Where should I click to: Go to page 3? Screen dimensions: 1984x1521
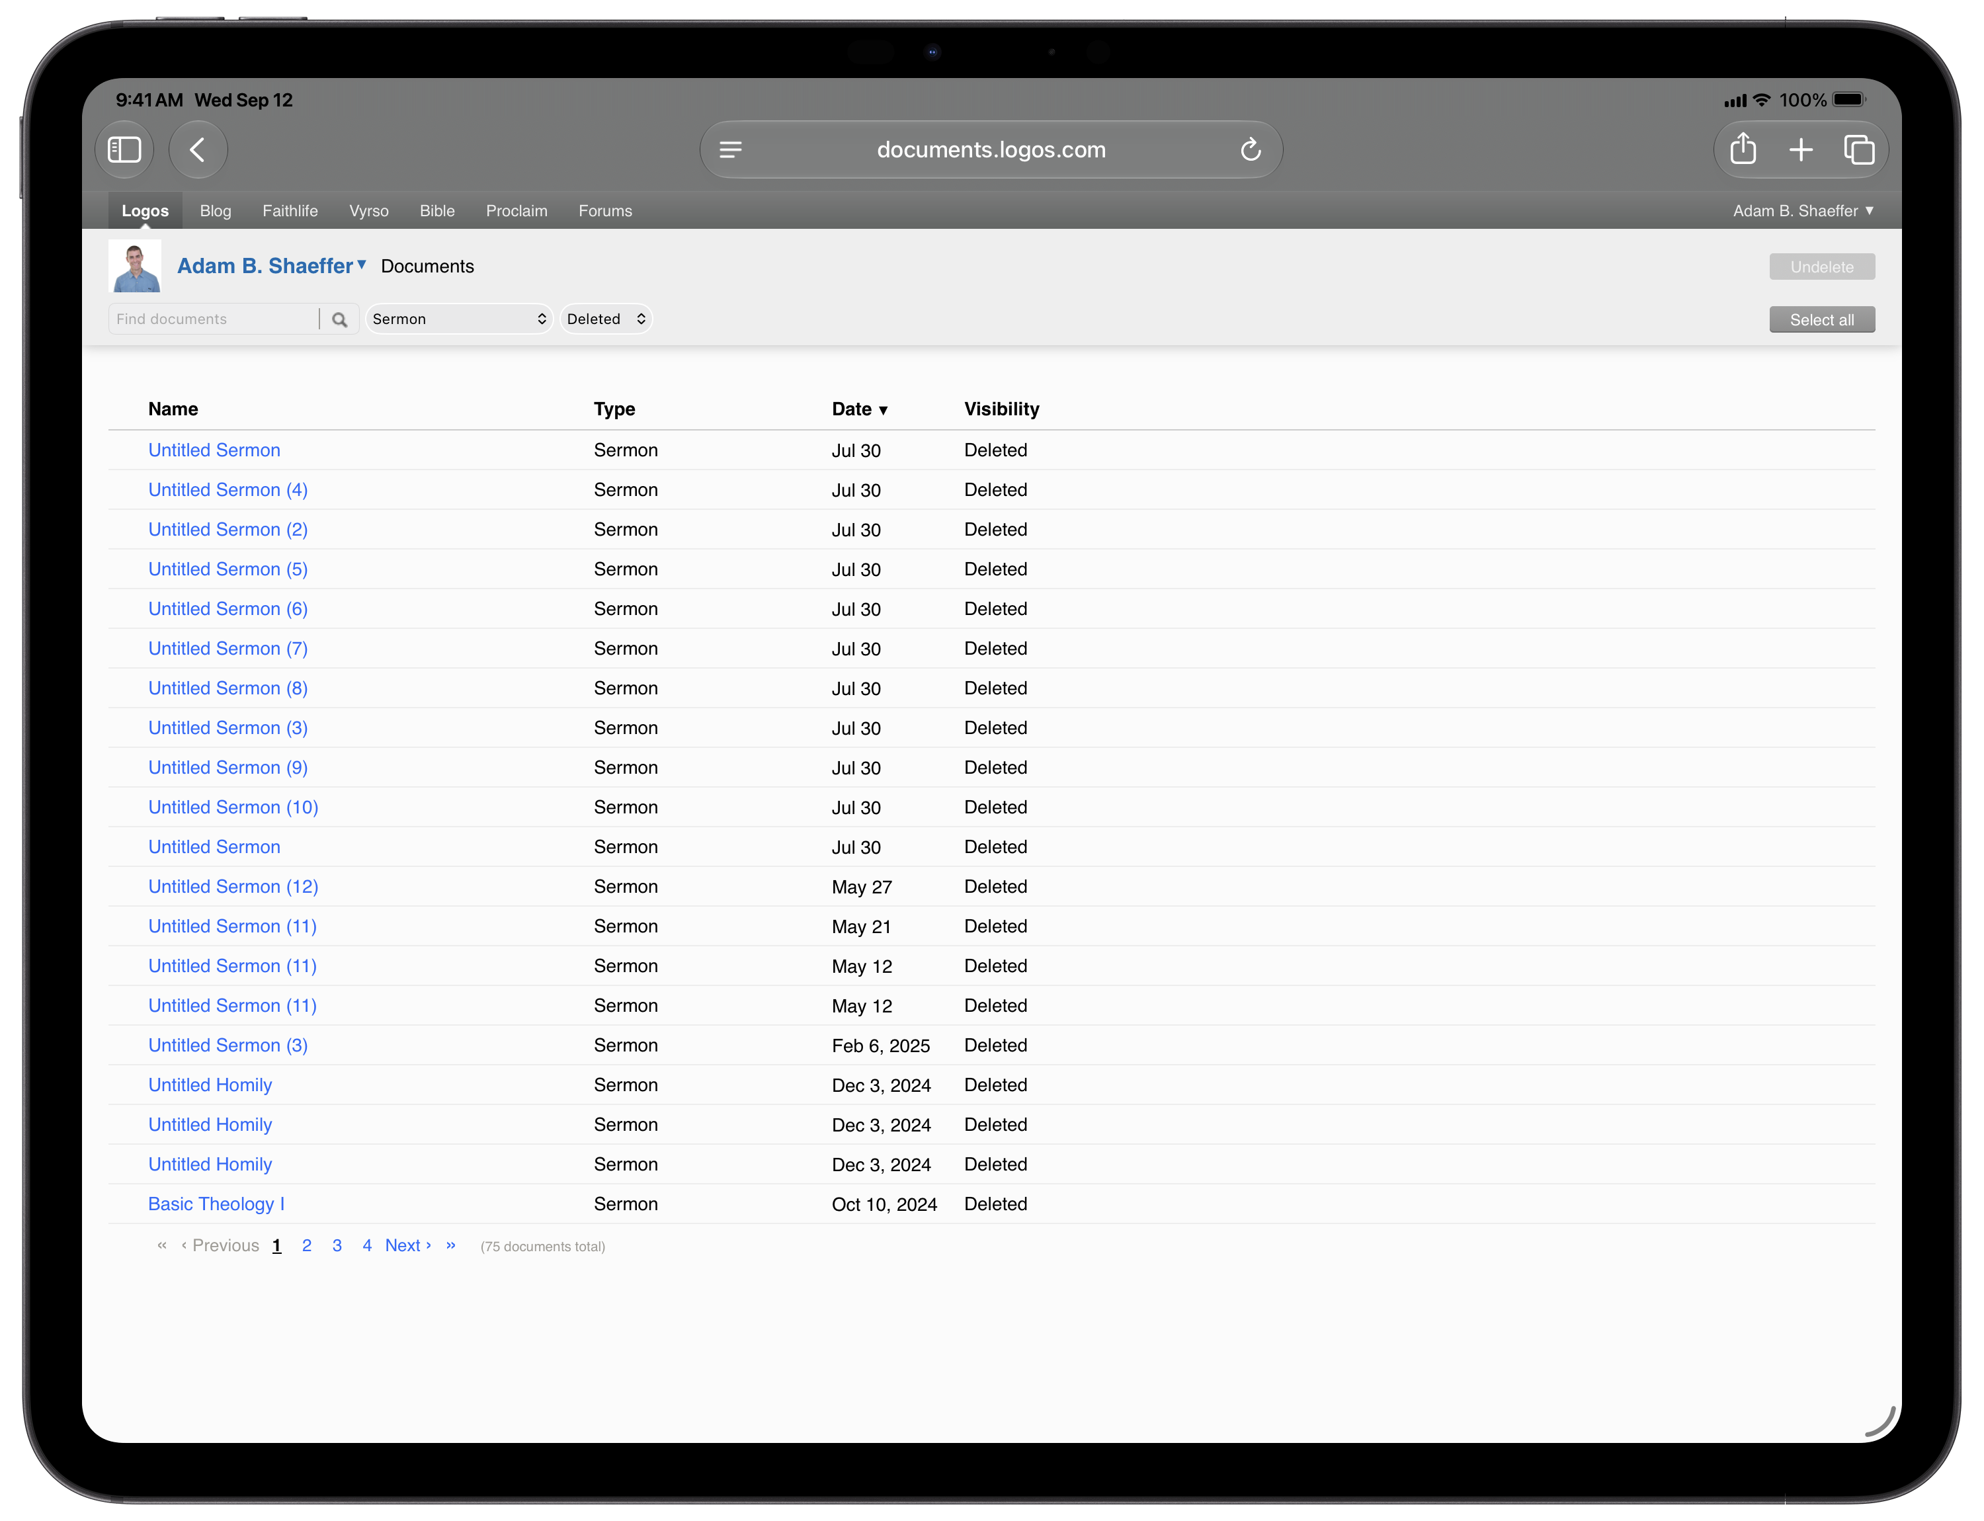(x=337, y=1246)
